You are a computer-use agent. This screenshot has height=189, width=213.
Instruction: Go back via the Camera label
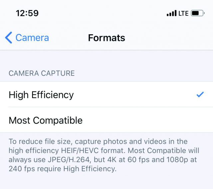[32, 38]
